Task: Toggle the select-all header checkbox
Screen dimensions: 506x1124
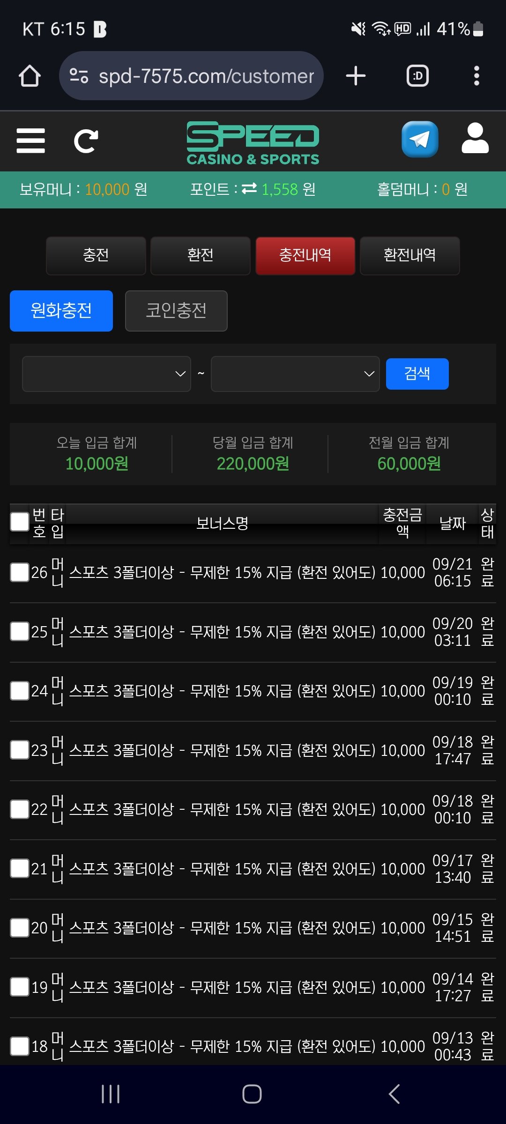Action: click(x=20, y=522)
